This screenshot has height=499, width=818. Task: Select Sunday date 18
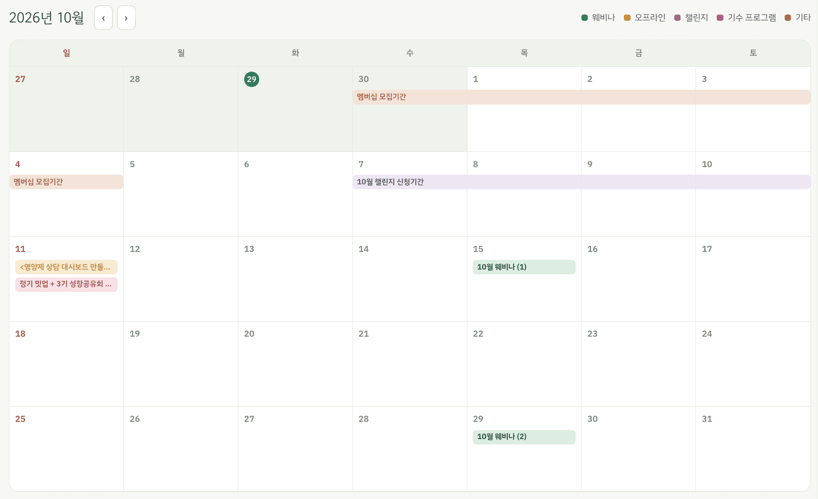20,334
